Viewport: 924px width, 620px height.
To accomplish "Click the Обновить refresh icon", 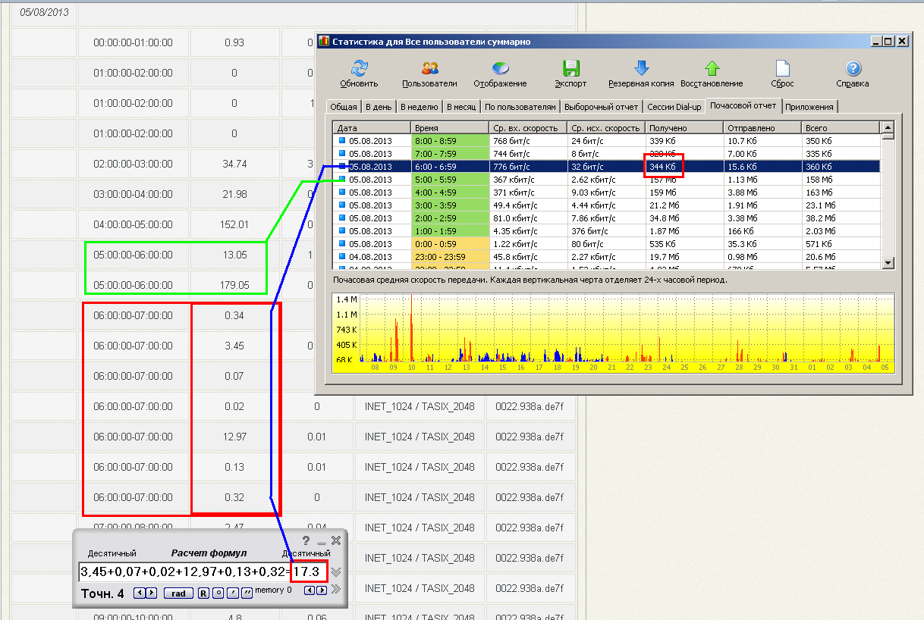I will pos(359,69).
